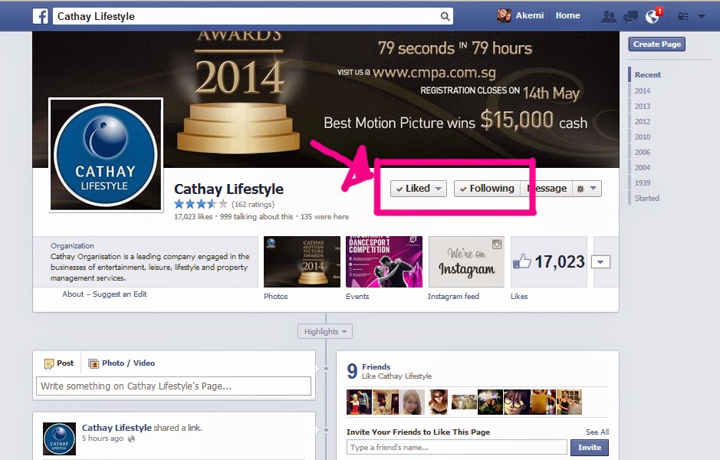Open the Photos thumbnail

[x=302, y=261]
